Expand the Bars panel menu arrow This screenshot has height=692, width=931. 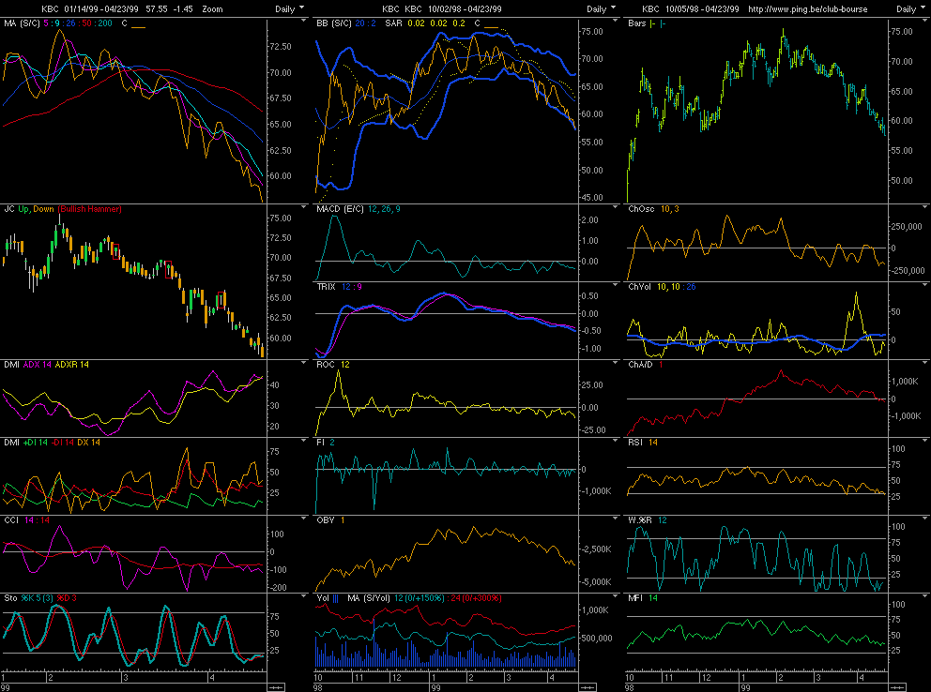[x=925, y=21]
